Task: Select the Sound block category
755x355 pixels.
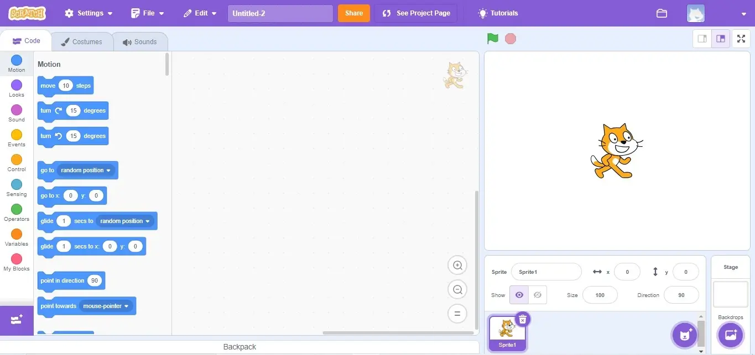Action: (17, 113)
